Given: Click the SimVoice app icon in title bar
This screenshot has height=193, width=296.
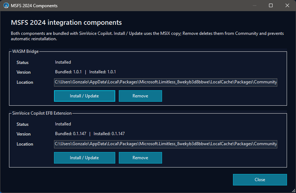Looking at the screenshot, I should [6, 5].
